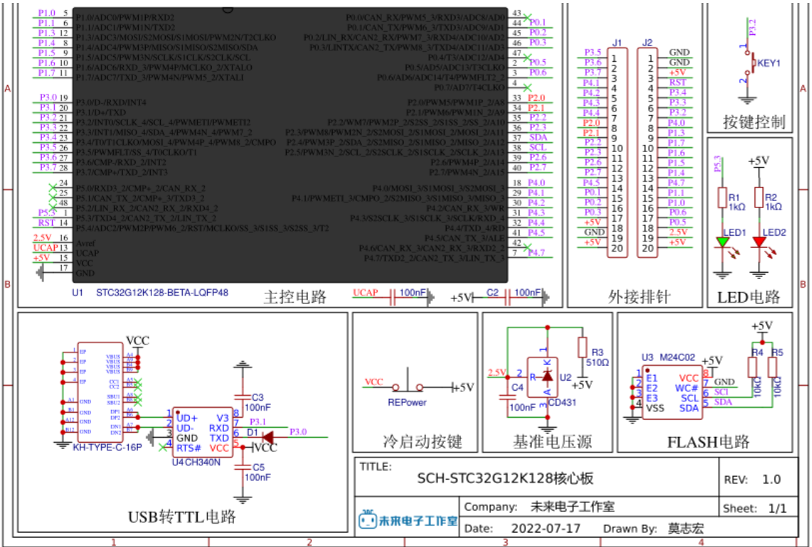This screenshot has width=812, height=547.
Task: Click the 2.5V net label at U1 Avref pin
Action: pyautogui.click(x=43, y=237)
